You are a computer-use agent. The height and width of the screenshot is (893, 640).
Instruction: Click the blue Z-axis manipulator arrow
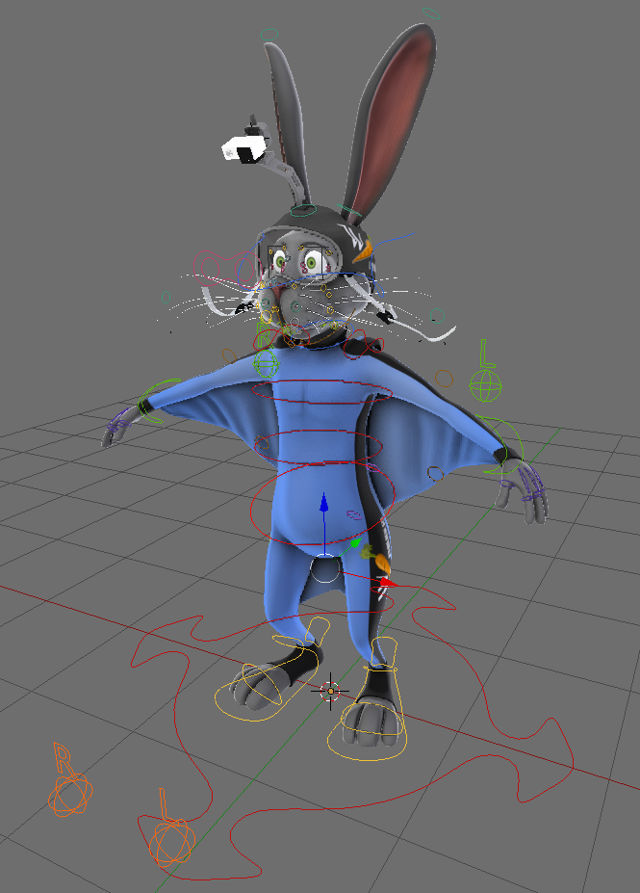(323, 503)
